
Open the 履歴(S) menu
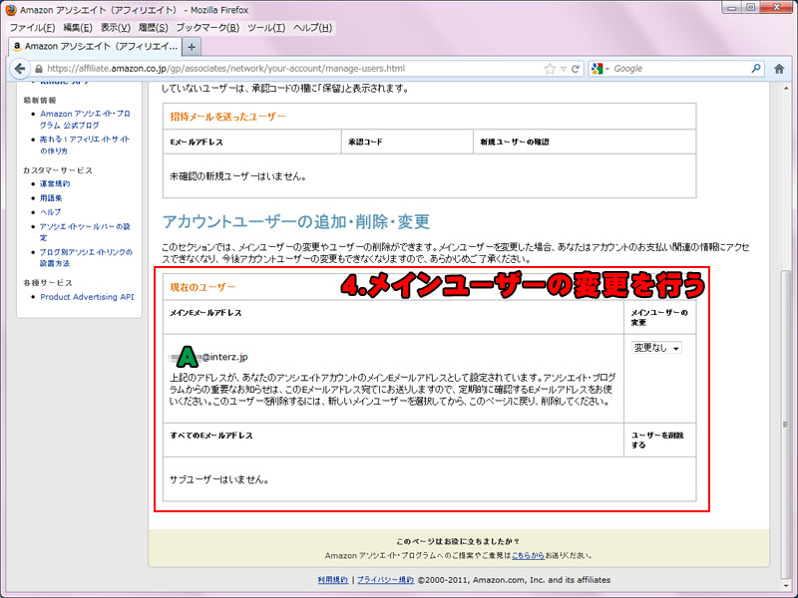pos(154,28)
